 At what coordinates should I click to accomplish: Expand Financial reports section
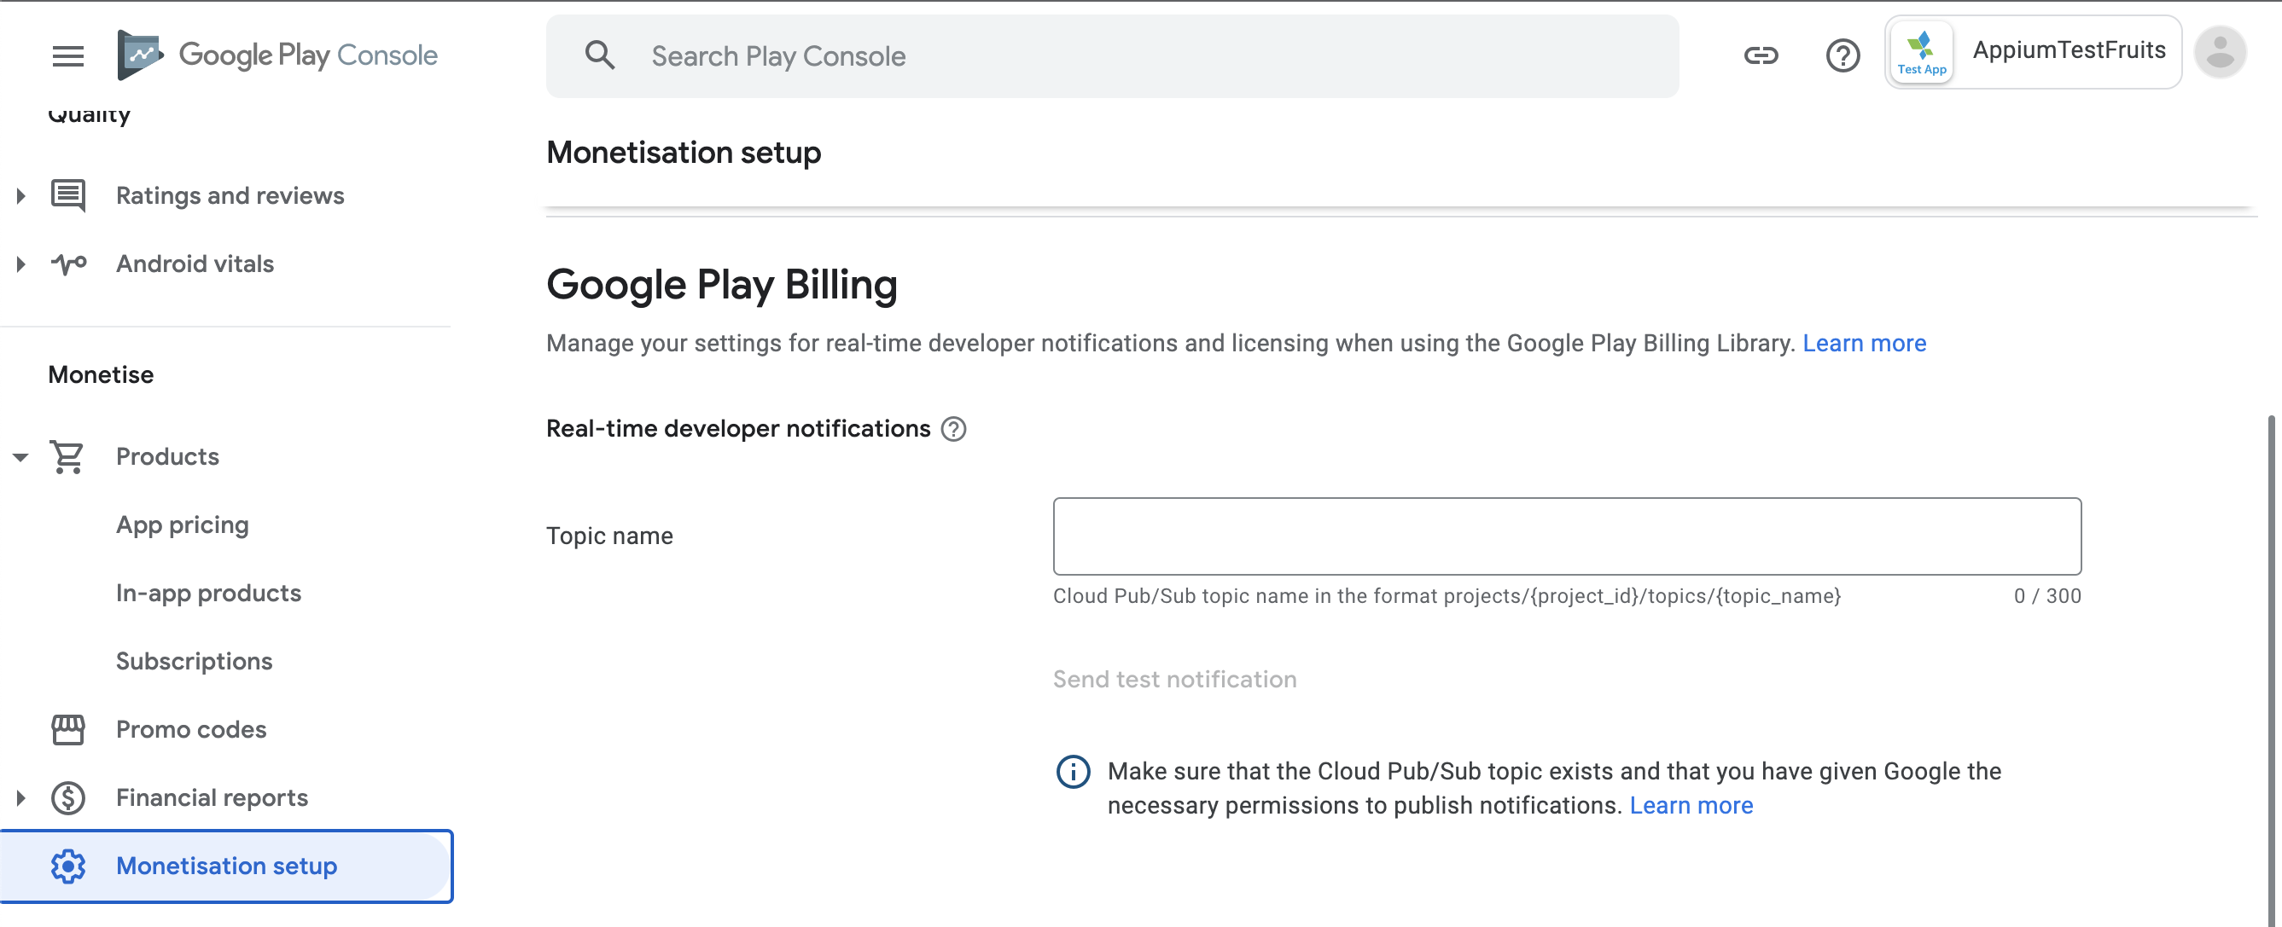coord(20,798)
